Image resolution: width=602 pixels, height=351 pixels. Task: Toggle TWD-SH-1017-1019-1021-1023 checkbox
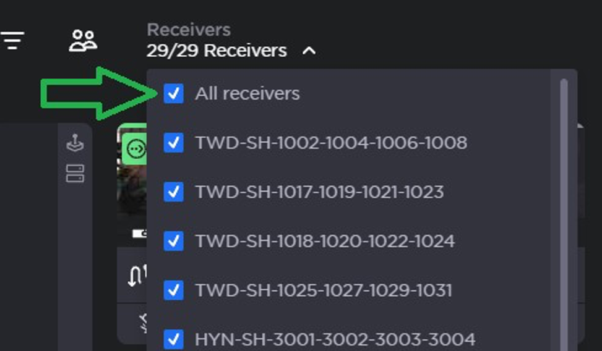click(173, 192)
